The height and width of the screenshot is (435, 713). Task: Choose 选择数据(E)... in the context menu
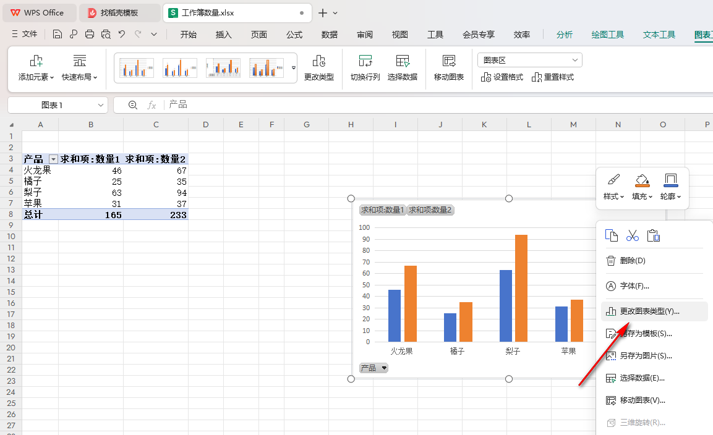(x=654, y=378)
